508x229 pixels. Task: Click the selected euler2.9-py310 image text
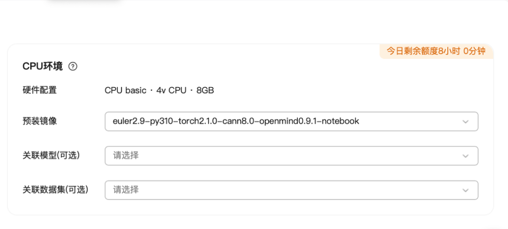pos(236,121)
